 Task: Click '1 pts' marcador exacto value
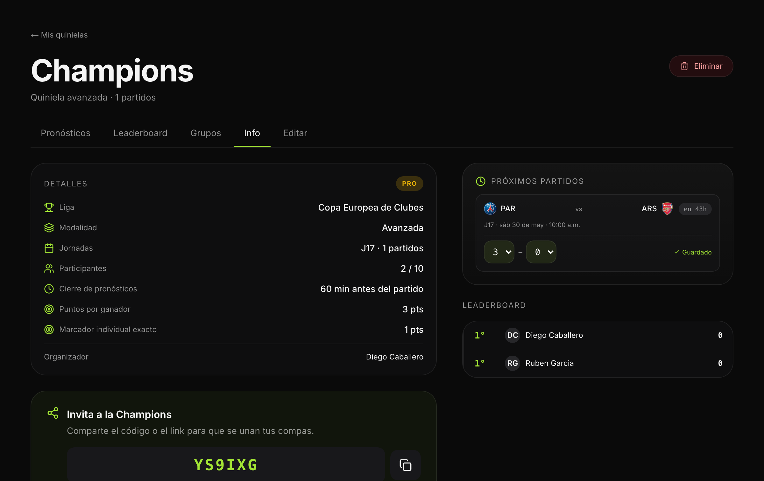point(414,330)
